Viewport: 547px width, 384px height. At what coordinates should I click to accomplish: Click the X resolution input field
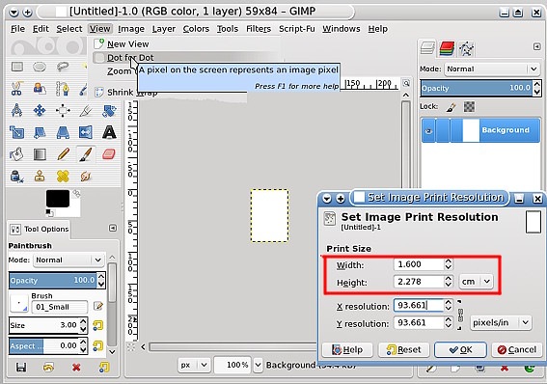tap(419, 306)
